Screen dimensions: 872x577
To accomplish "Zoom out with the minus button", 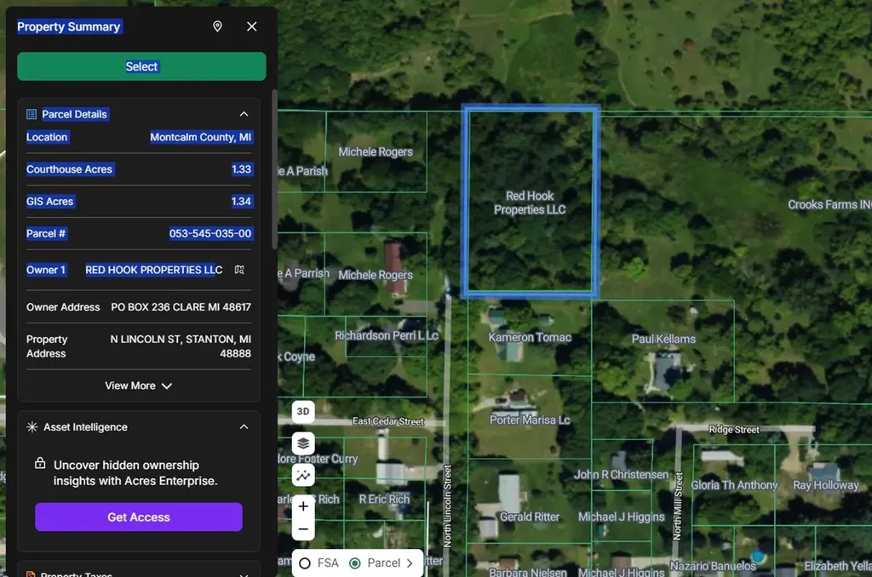I will tap(303, 528).
